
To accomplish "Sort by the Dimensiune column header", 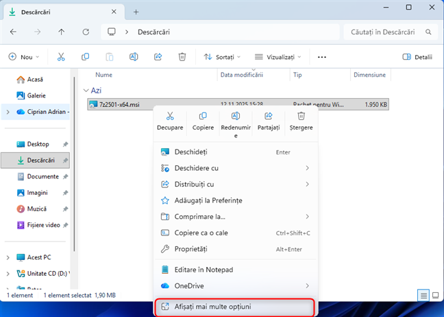I will coord(369,75).
